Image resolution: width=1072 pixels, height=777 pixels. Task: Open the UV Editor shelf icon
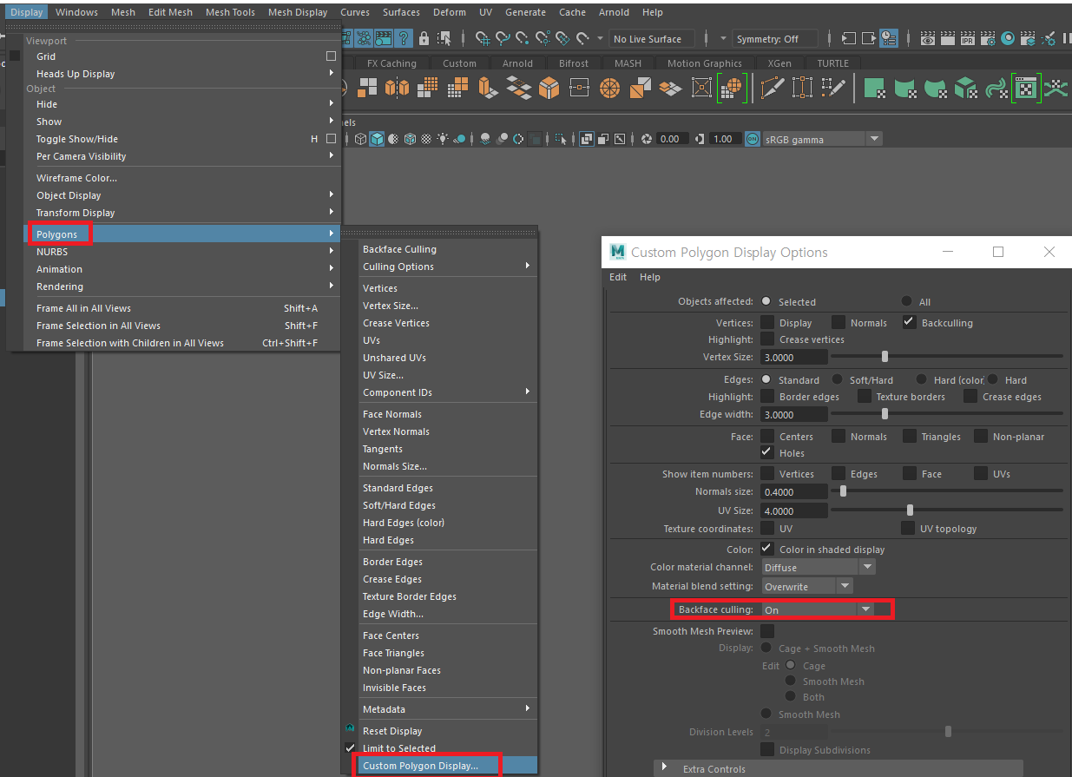tap(1025, 88)
